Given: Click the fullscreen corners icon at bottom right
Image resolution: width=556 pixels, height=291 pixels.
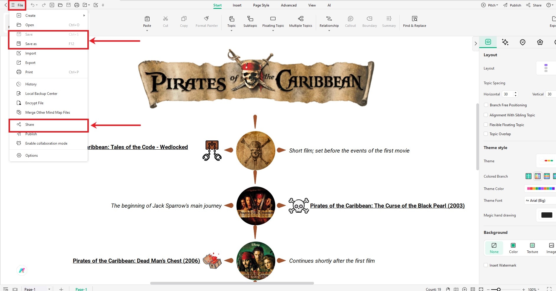Looking at the screenshot, I should 549,289.
